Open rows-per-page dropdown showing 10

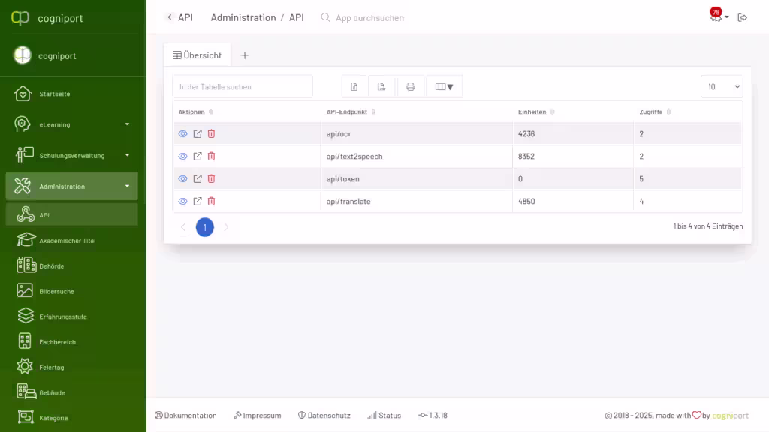click(722, 87)
